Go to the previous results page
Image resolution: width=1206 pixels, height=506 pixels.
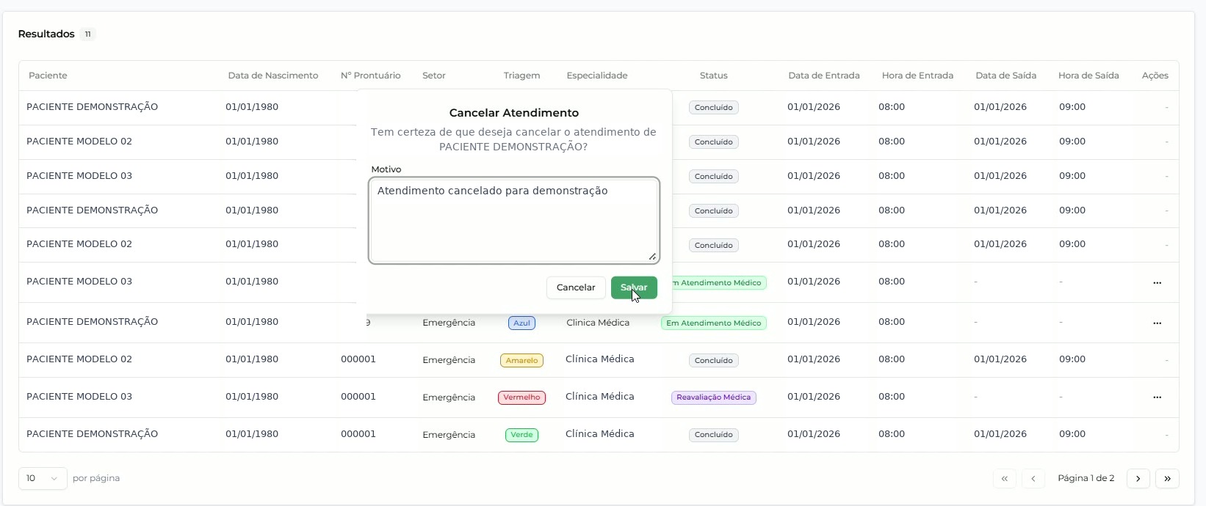point(1033,478)
